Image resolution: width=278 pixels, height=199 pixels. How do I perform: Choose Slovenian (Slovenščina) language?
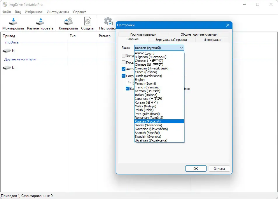(159, 129)
